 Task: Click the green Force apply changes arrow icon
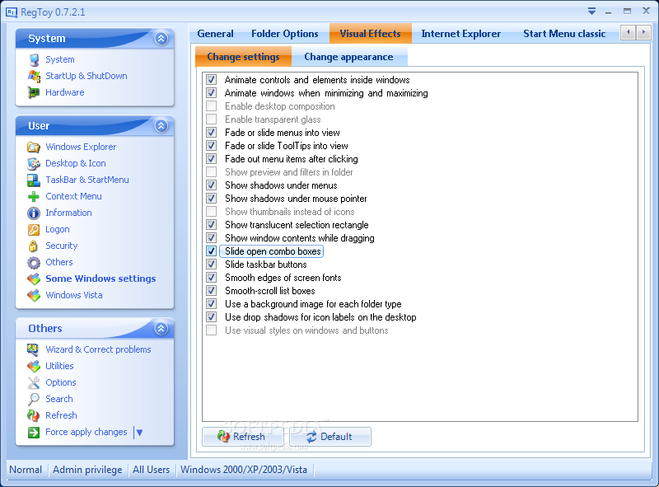[x=34, y=432]
